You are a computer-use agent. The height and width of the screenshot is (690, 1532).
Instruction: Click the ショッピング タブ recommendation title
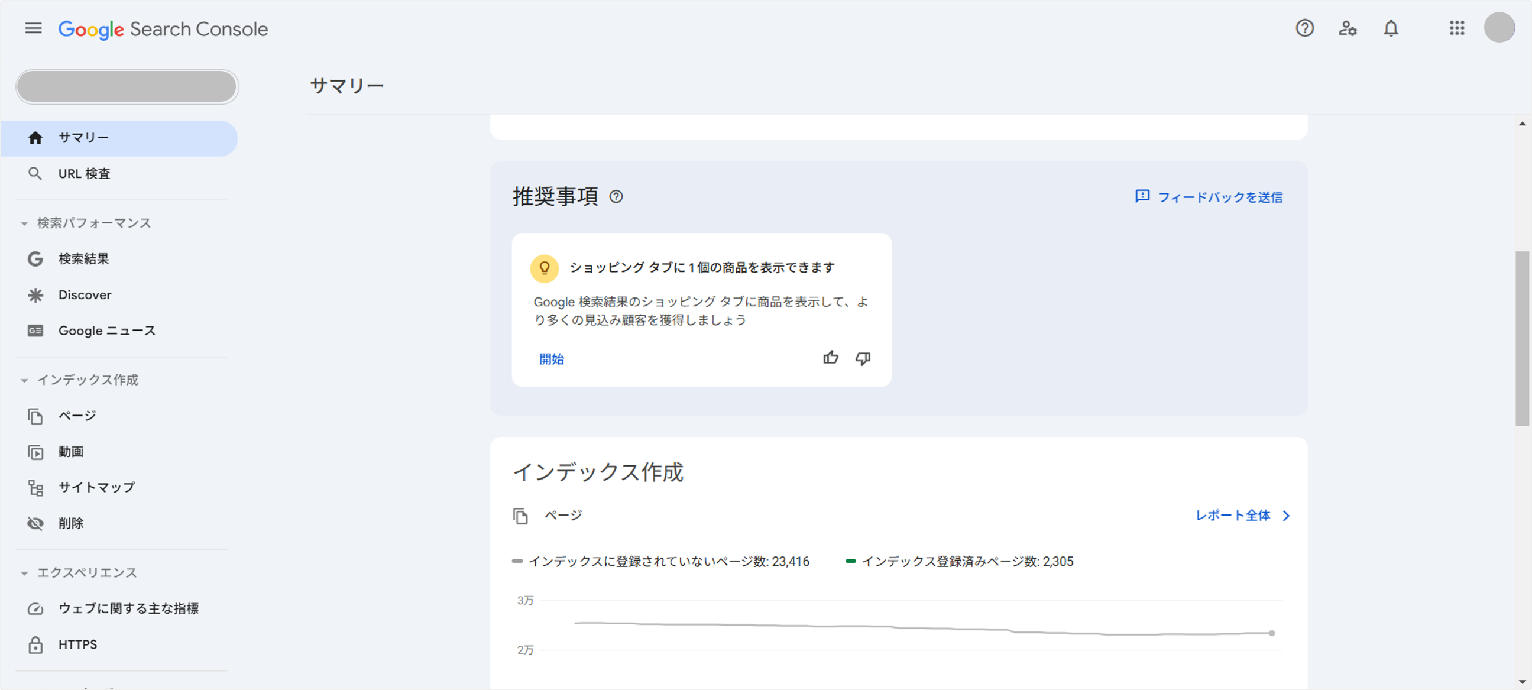pos(702,268)
